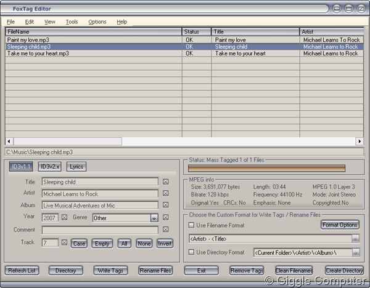The image size is (370, 288).
Task: Open the Edit menu
Action: pyautogui.click(x=29, y=22)
